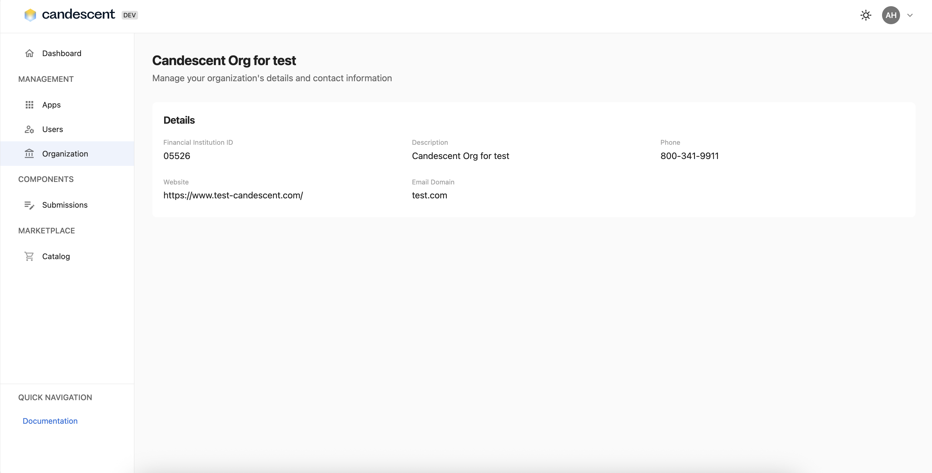Toggle light/dark mode with the sun icon

point(865,15)
